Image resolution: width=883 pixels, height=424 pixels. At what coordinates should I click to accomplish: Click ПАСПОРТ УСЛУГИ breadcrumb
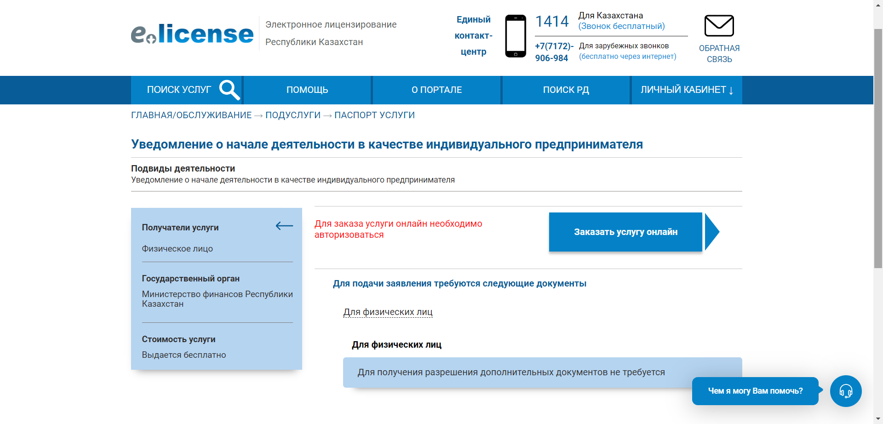coord(374,115)
